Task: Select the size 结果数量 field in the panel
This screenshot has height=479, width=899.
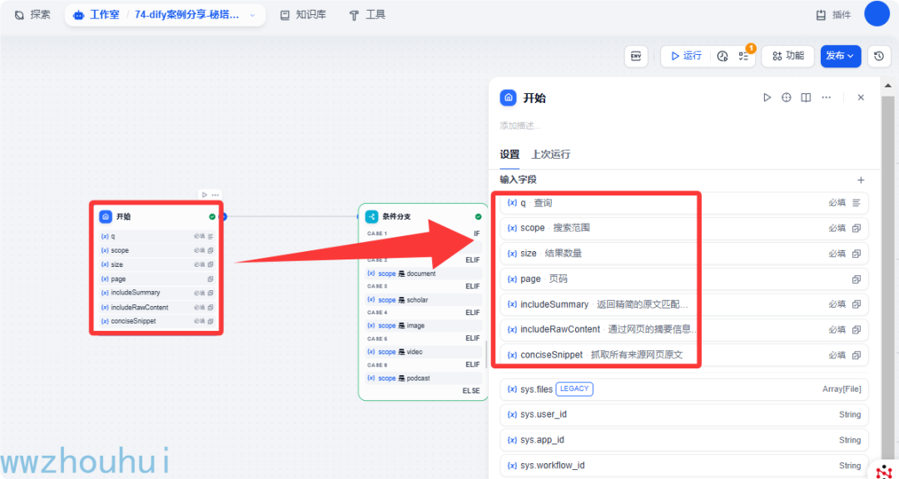Action: click(x=684, y=254)
